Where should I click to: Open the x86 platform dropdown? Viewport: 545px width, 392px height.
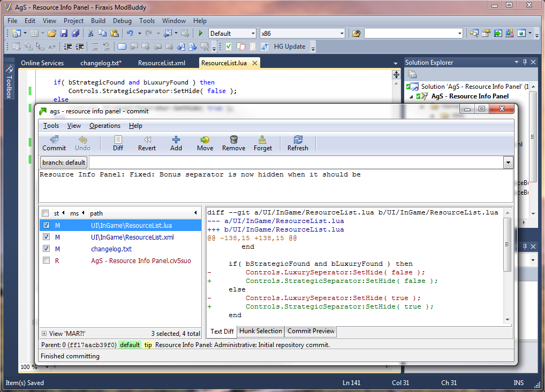coord(342,33)
